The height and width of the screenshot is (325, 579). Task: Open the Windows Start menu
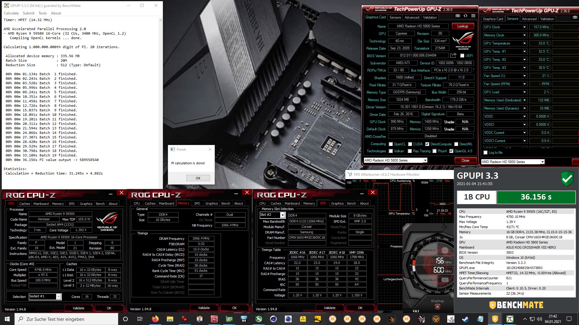click(7, 319)
